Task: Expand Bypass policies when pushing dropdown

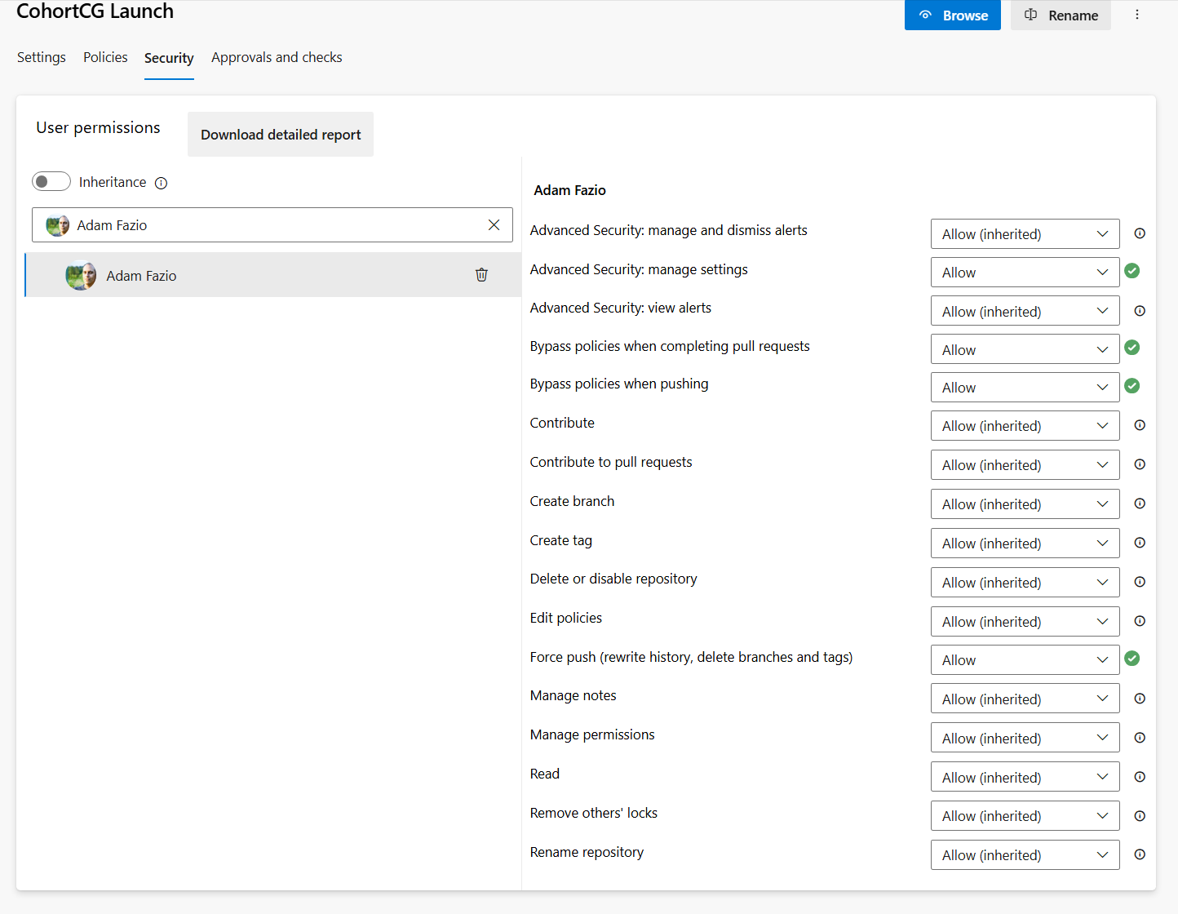Action: click(1025, 388)
